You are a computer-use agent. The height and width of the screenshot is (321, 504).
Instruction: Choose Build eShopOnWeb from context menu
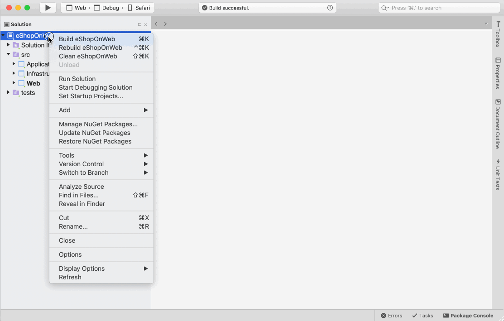101,39
